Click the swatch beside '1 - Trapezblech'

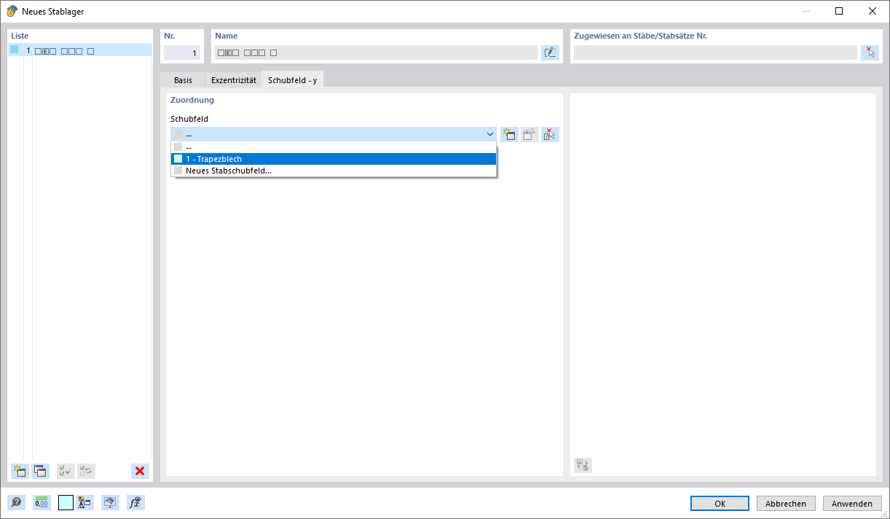tap(178, 159)
